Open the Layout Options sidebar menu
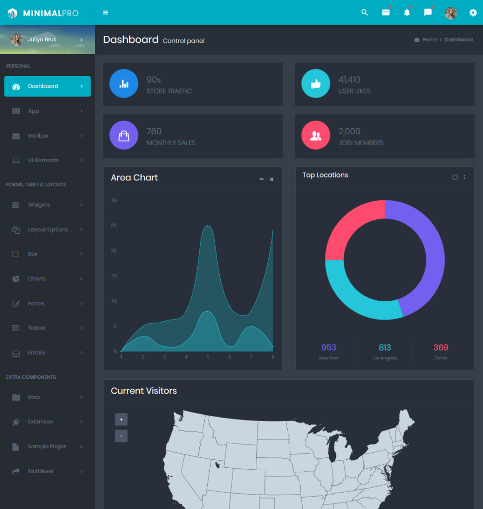 (47, 230)
